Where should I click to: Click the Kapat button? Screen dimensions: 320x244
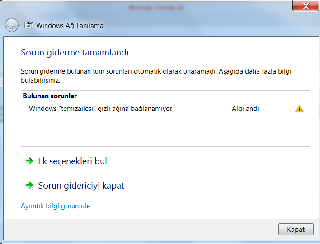(x=296, y=229)
